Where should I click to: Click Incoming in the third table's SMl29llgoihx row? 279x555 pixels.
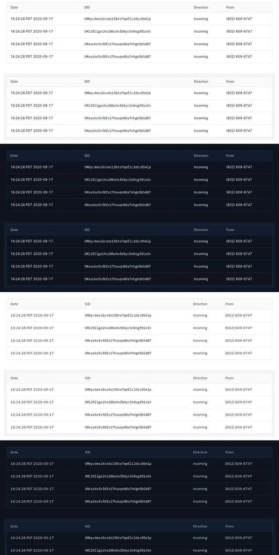click(x=201, y=180)
